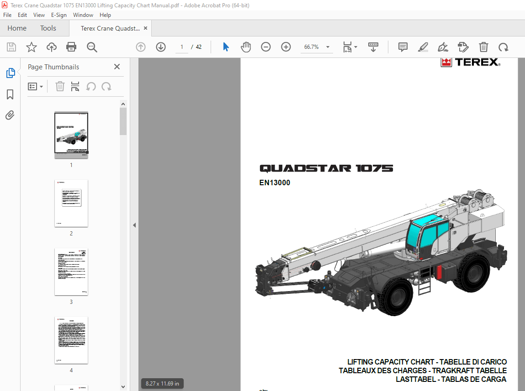Open the Comment tool speech bubble

pos(403,47)
